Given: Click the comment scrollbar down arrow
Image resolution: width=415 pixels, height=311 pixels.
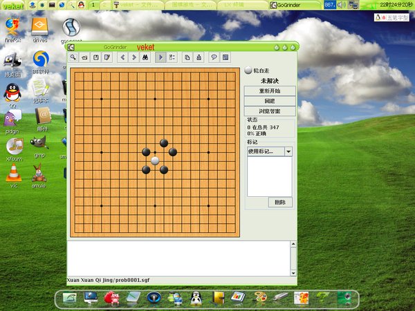Looking at the screenshot, I should (293, 273).
